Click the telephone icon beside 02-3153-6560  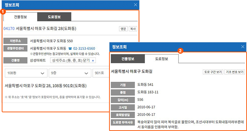pyautogui.click(x=70, y=49)
